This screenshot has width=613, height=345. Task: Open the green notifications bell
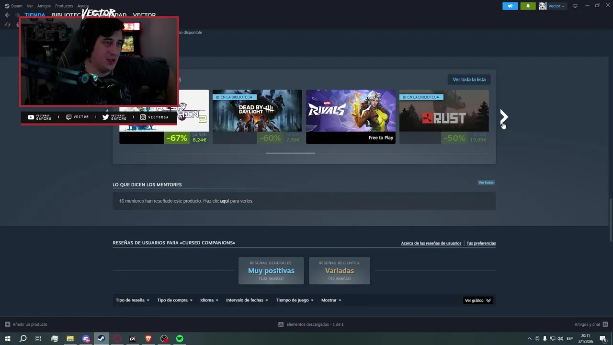click(528, 6)
